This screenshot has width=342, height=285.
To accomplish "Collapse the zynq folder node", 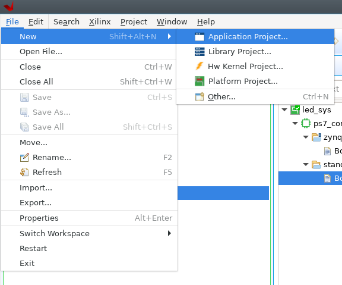I will point(306,137).
